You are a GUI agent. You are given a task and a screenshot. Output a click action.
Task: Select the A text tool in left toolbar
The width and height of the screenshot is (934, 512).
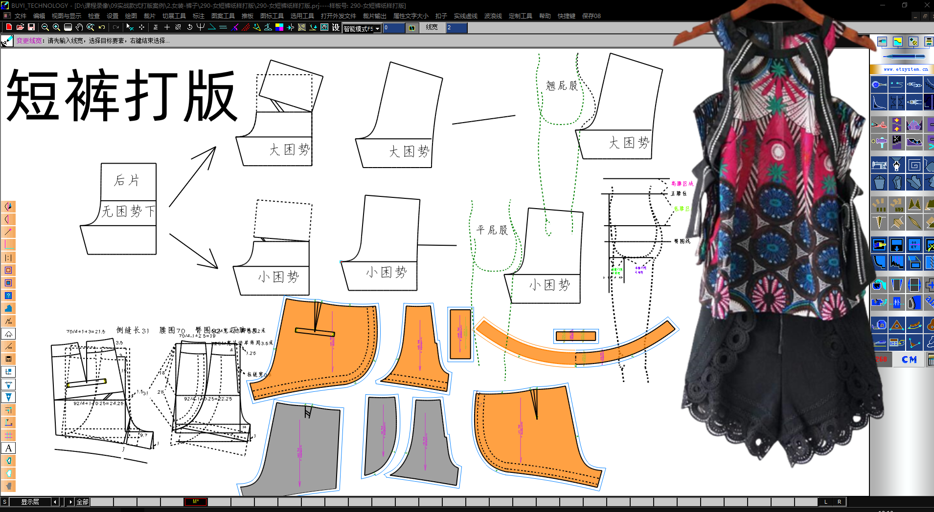coord(8,448)
